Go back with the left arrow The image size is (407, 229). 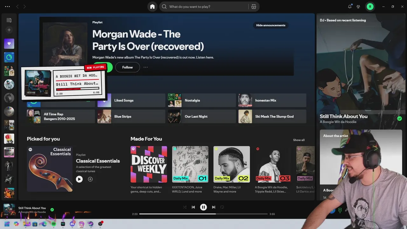[x=17, y=6]
